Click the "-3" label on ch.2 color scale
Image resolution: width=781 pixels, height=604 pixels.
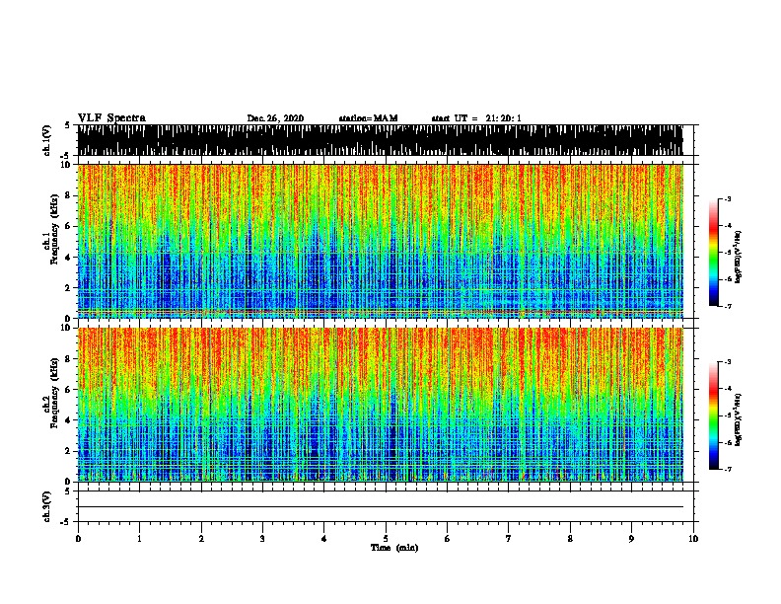(x=727, y=362)
